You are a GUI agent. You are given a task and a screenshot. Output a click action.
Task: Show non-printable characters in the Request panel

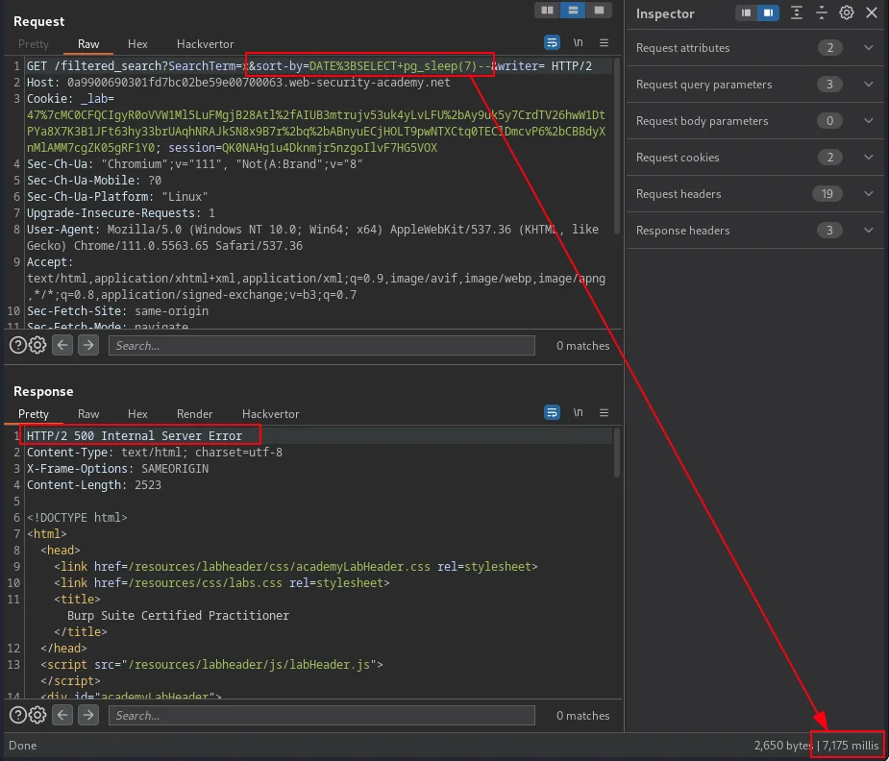578,43
